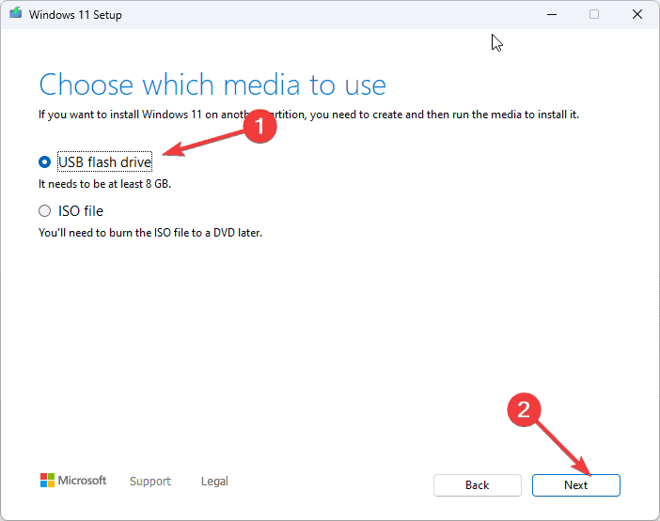Go back with the Back button

pos(478,485)
